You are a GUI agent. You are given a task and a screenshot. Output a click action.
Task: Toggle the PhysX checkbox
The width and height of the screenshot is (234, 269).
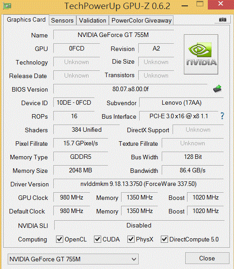tap(131, 239)
